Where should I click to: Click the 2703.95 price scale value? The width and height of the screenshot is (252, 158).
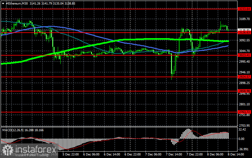click(244, 125)
